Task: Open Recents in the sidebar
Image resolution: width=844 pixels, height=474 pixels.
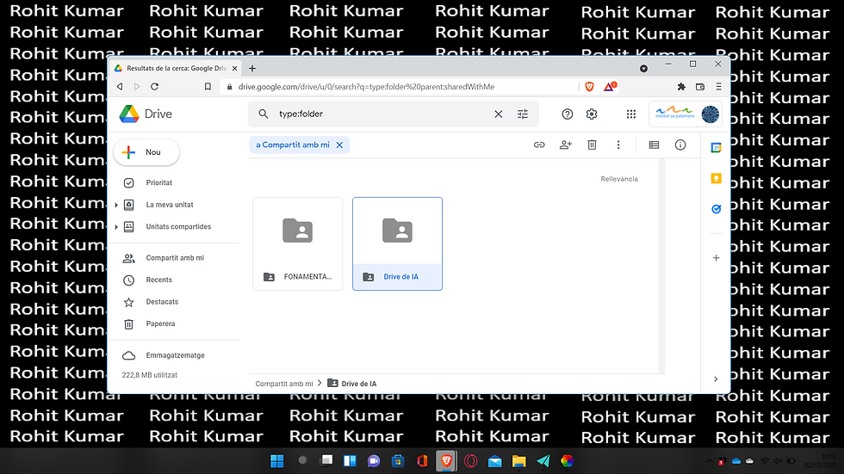Action: tap(158, 280)
